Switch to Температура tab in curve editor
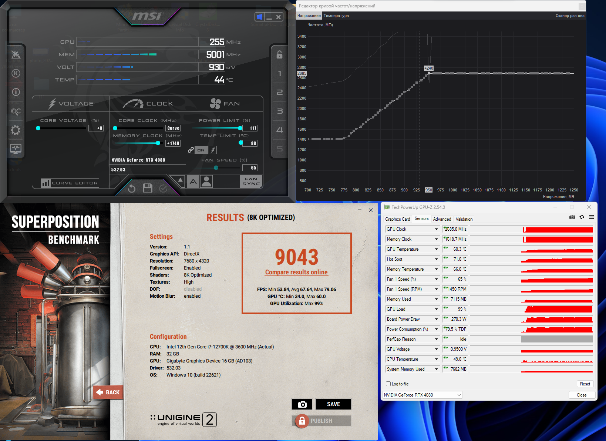Screen dimensions: 606x441 pyautogui.click(x=336, y=16)
